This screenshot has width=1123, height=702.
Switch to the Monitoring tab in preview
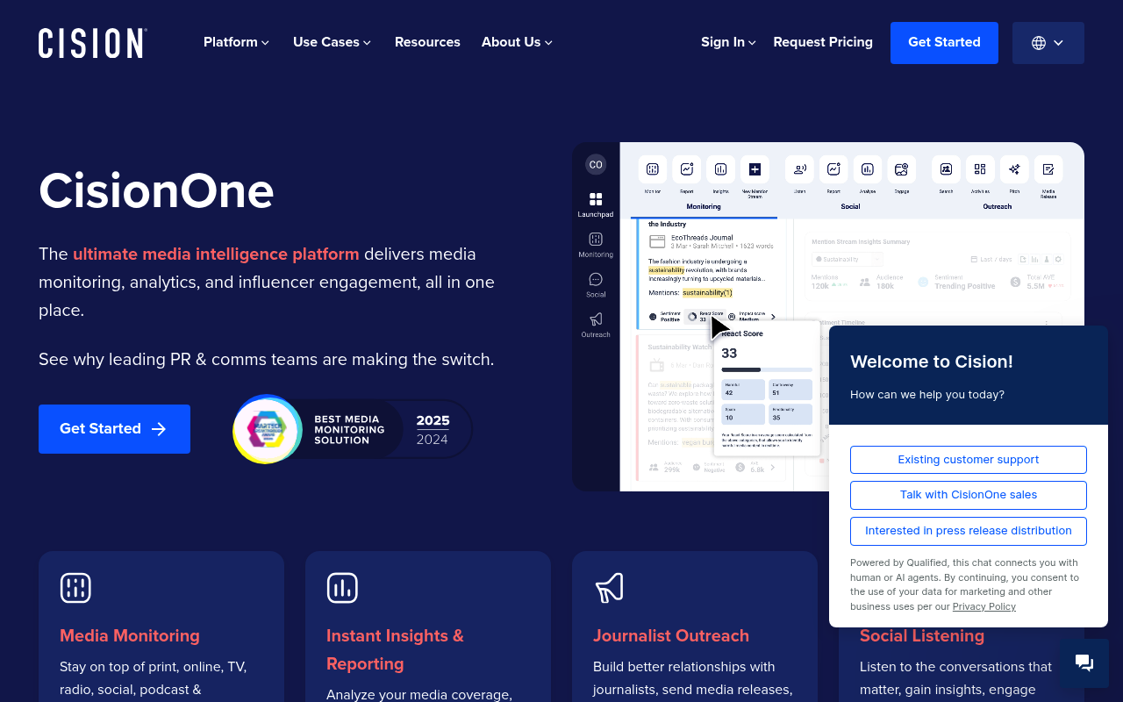tap(704, 207)
